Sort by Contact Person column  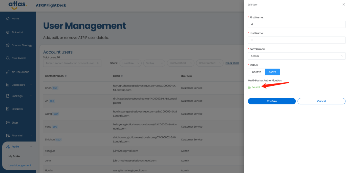point(66,76)
